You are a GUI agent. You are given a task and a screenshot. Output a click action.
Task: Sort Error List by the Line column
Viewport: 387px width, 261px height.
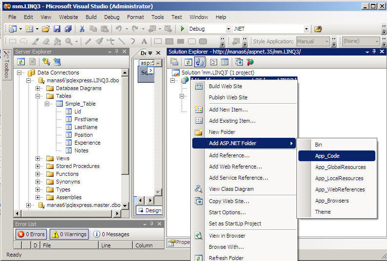pos(116,245)
